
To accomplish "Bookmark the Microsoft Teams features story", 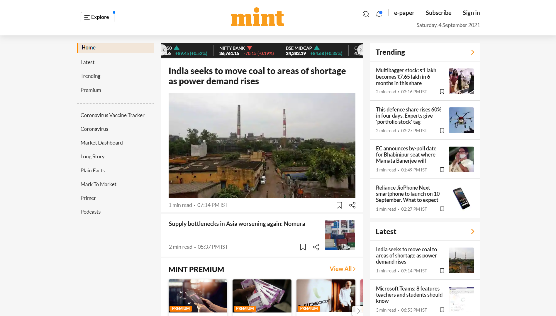I will (442, 310).
